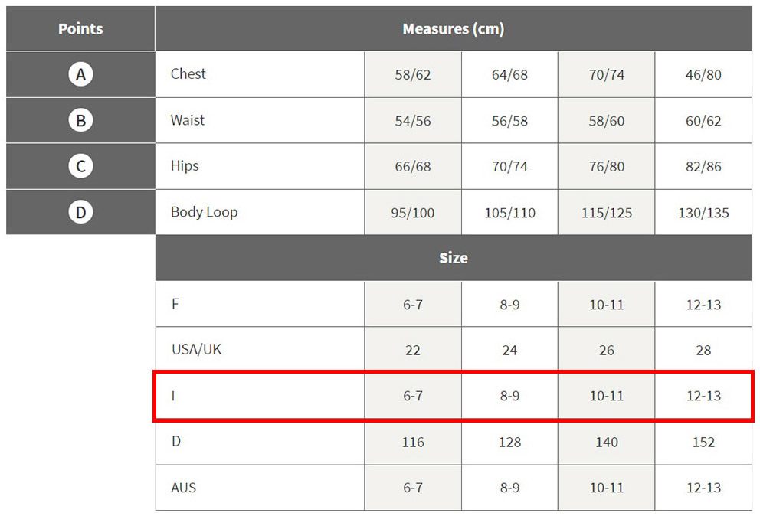This screenshot has width=760, height=516.
Task: Click the USA/UK size row label
Action: coord(197,350)
